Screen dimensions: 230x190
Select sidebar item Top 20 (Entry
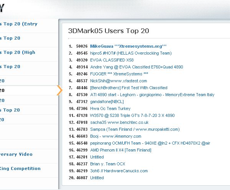19,24
